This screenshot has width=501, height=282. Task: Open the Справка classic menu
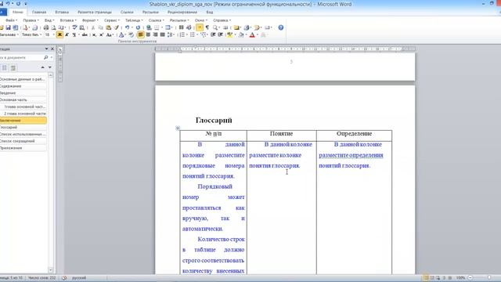click(x=222, y=20)
